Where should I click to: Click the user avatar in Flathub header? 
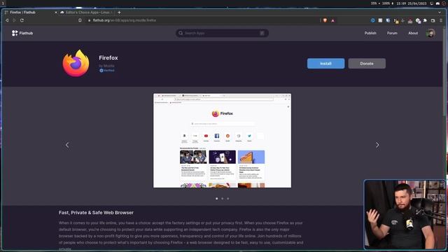tap(430, 33)
